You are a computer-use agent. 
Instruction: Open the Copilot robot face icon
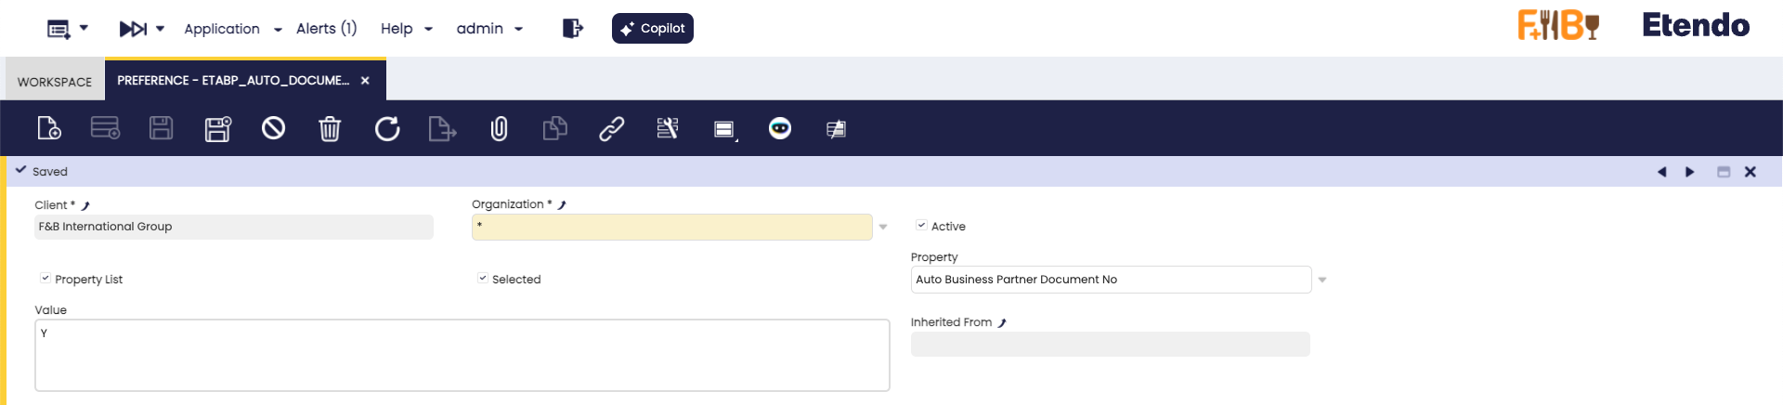click(780, 128)
